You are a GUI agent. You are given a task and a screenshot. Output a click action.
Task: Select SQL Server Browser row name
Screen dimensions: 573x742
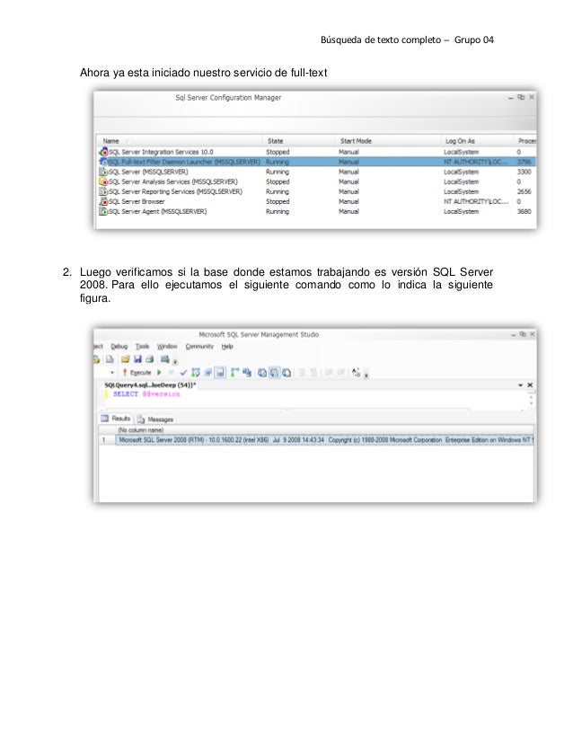[x=137, y=201]
